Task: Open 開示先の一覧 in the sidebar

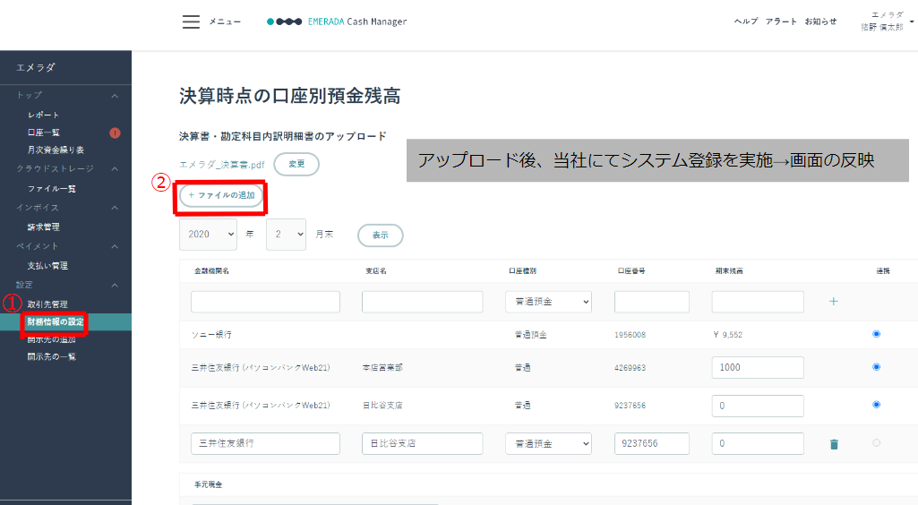Action: 52,356
